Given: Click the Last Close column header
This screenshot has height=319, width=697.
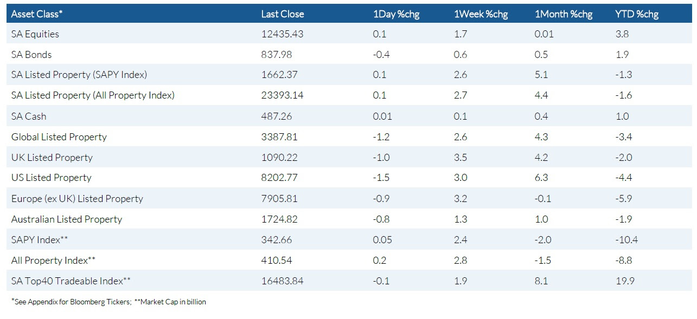Looking at the screenshot, I should [282, 14].
